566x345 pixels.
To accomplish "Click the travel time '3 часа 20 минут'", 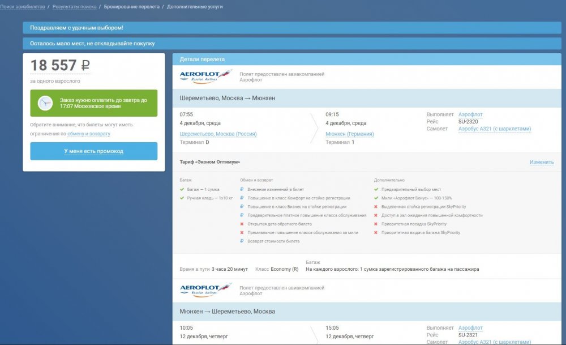I will tap(230, 269).
